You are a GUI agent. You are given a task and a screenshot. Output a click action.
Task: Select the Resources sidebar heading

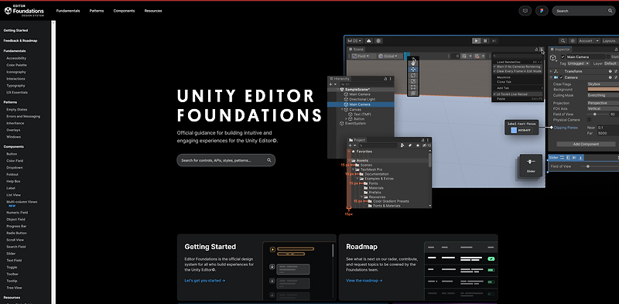pyautogui.click(x=12, y=297)
